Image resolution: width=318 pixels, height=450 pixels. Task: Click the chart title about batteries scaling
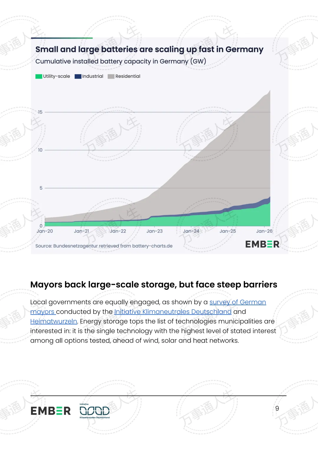click(x=150, y=49)
